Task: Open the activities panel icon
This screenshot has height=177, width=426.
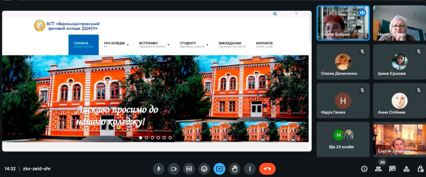Action: coord(406,169)
